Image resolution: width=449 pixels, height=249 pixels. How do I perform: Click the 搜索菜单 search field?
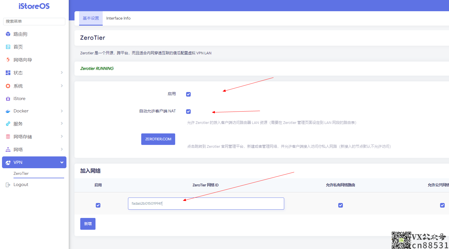[34, 22]
